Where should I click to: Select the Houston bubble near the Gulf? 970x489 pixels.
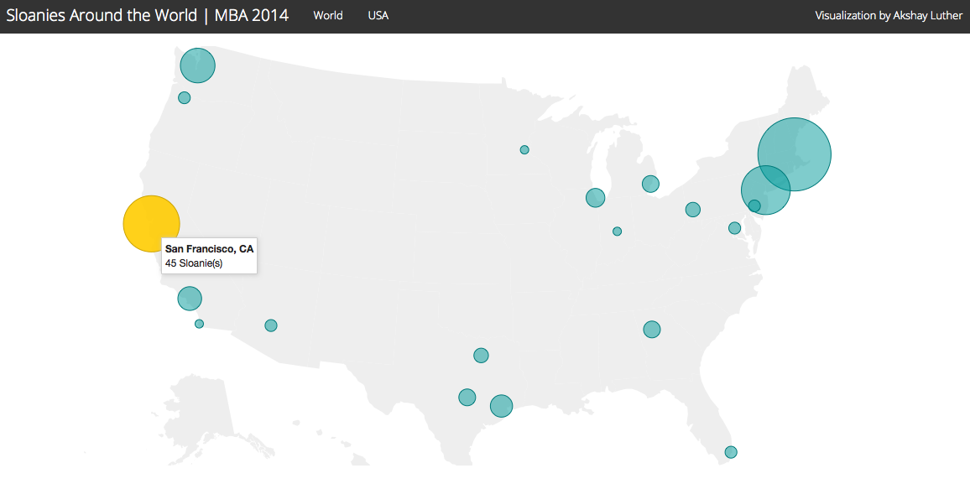click(501, 405)
